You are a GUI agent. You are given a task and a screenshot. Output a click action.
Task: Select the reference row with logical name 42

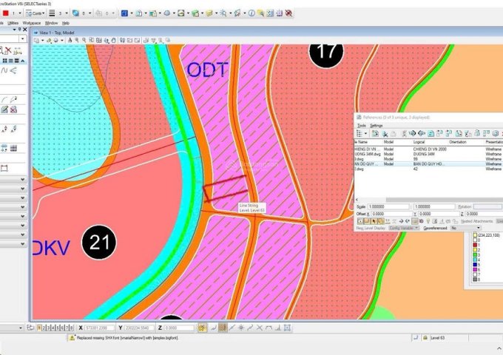click(428, 169)
